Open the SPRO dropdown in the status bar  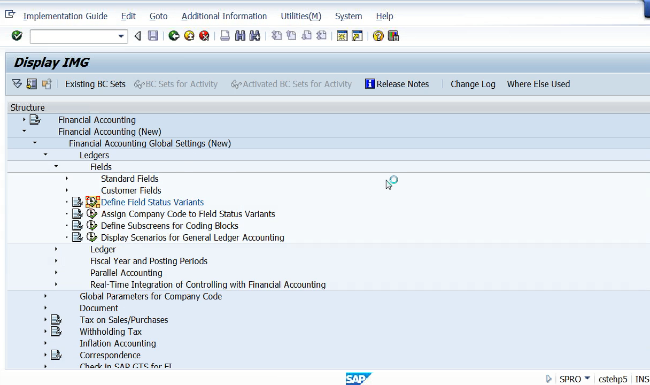[x=587, y=379]
